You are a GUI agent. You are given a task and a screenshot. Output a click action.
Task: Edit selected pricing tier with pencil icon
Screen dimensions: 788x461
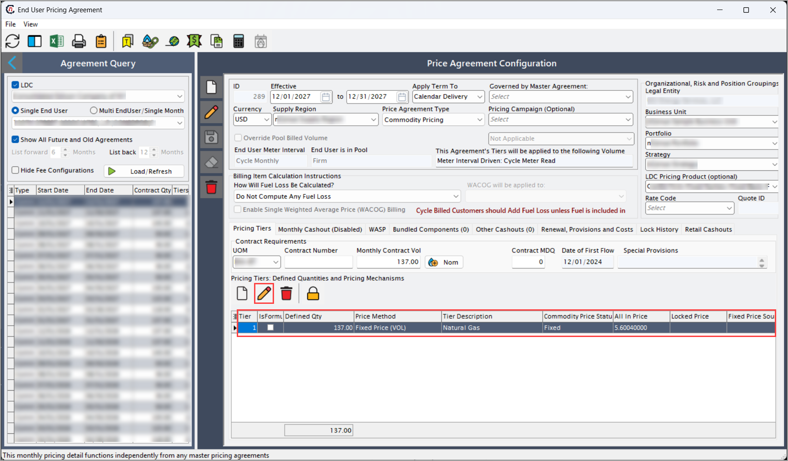264,294
